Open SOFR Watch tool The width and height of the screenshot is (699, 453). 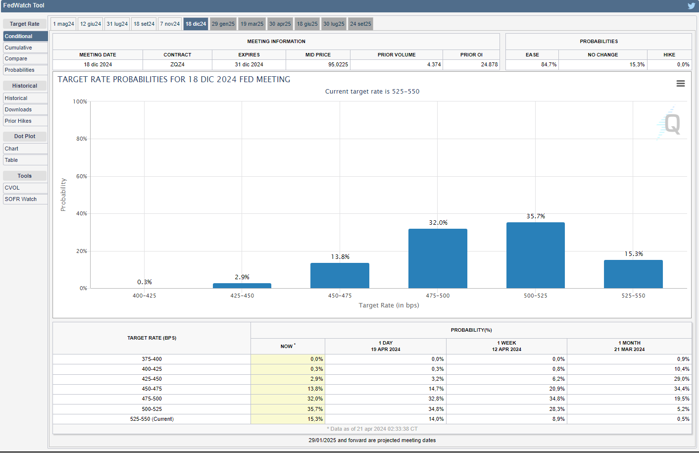point(25,200)
